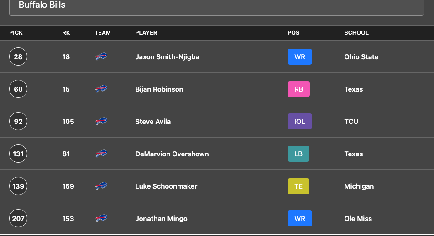Screen dimensions: 434x236
Task: Click the pick 207 circle badge
Action: click(x=18, y=218)
